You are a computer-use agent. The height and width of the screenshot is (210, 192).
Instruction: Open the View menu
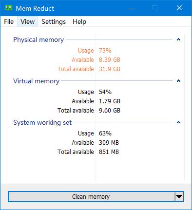pyautogui.click(x=28, y=21)
